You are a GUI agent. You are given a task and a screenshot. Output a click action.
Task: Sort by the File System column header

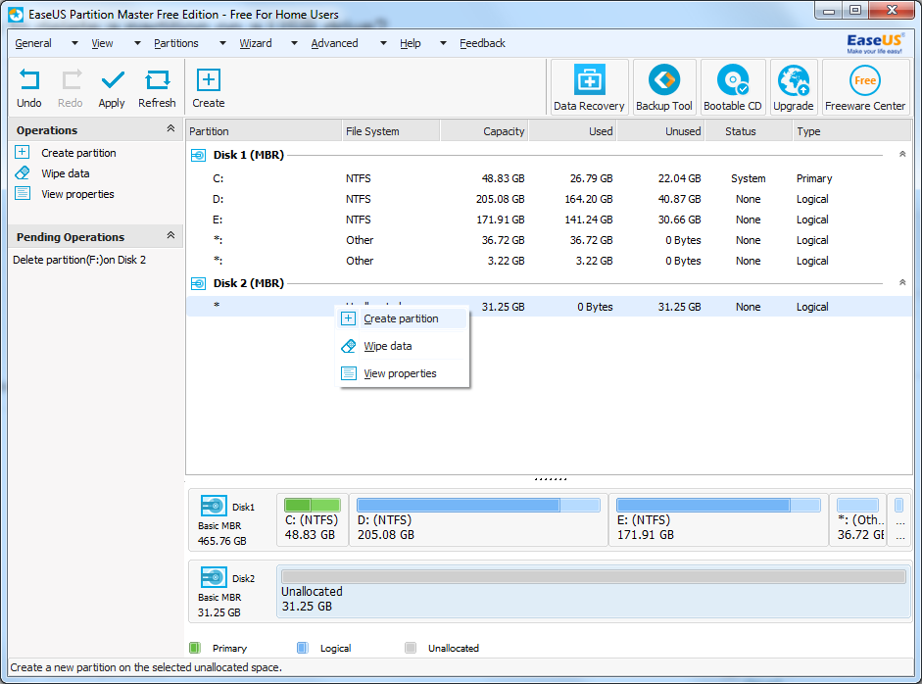(390, 131)
